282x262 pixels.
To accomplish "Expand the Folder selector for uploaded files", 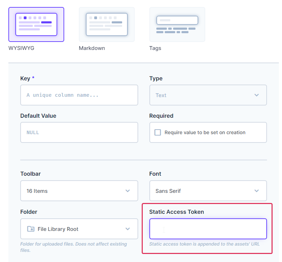I will (x=79, y=229).
